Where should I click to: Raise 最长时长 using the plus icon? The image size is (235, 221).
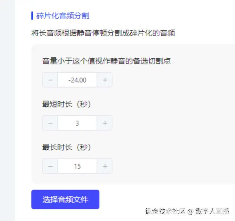click(105, 166)
